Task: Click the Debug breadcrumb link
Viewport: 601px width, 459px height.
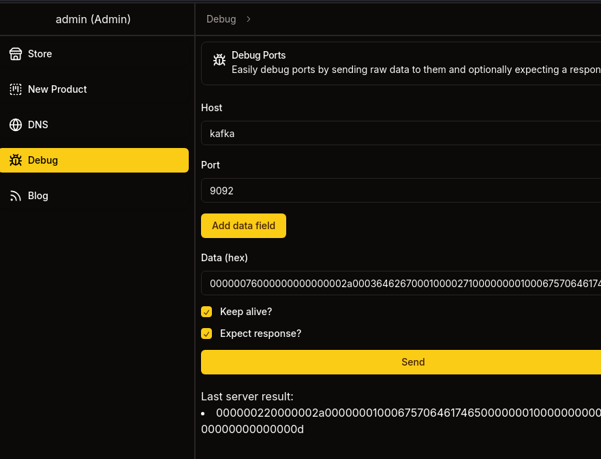Action: click(x=221, y=19)
